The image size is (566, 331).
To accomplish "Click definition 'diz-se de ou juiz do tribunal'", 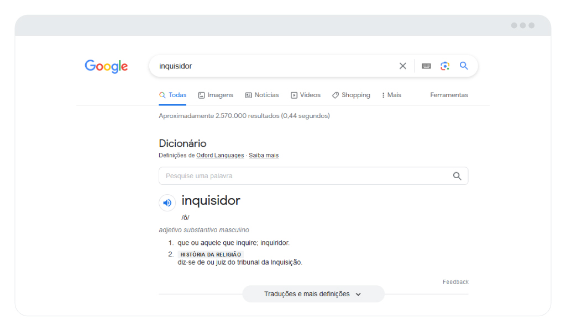I will coord(240,262).
